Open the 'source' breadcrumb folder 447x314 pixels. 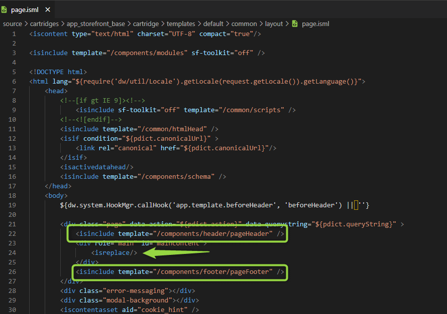coord(12,24)
